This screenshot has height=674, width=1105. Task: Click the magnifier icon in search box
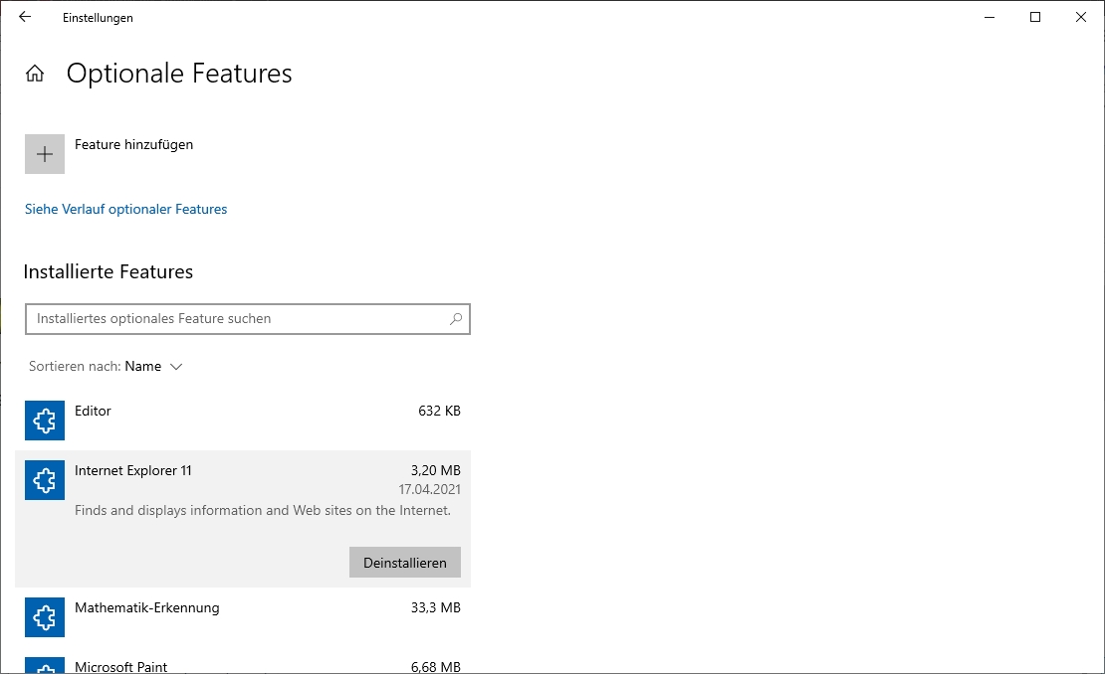click(x=456, y=319)
